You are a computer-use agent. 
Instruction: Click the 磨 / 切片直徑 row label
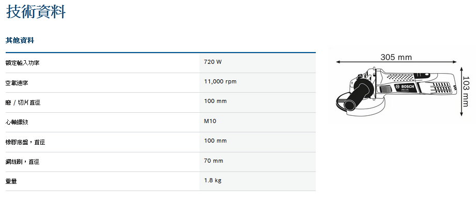coord(23,102)
